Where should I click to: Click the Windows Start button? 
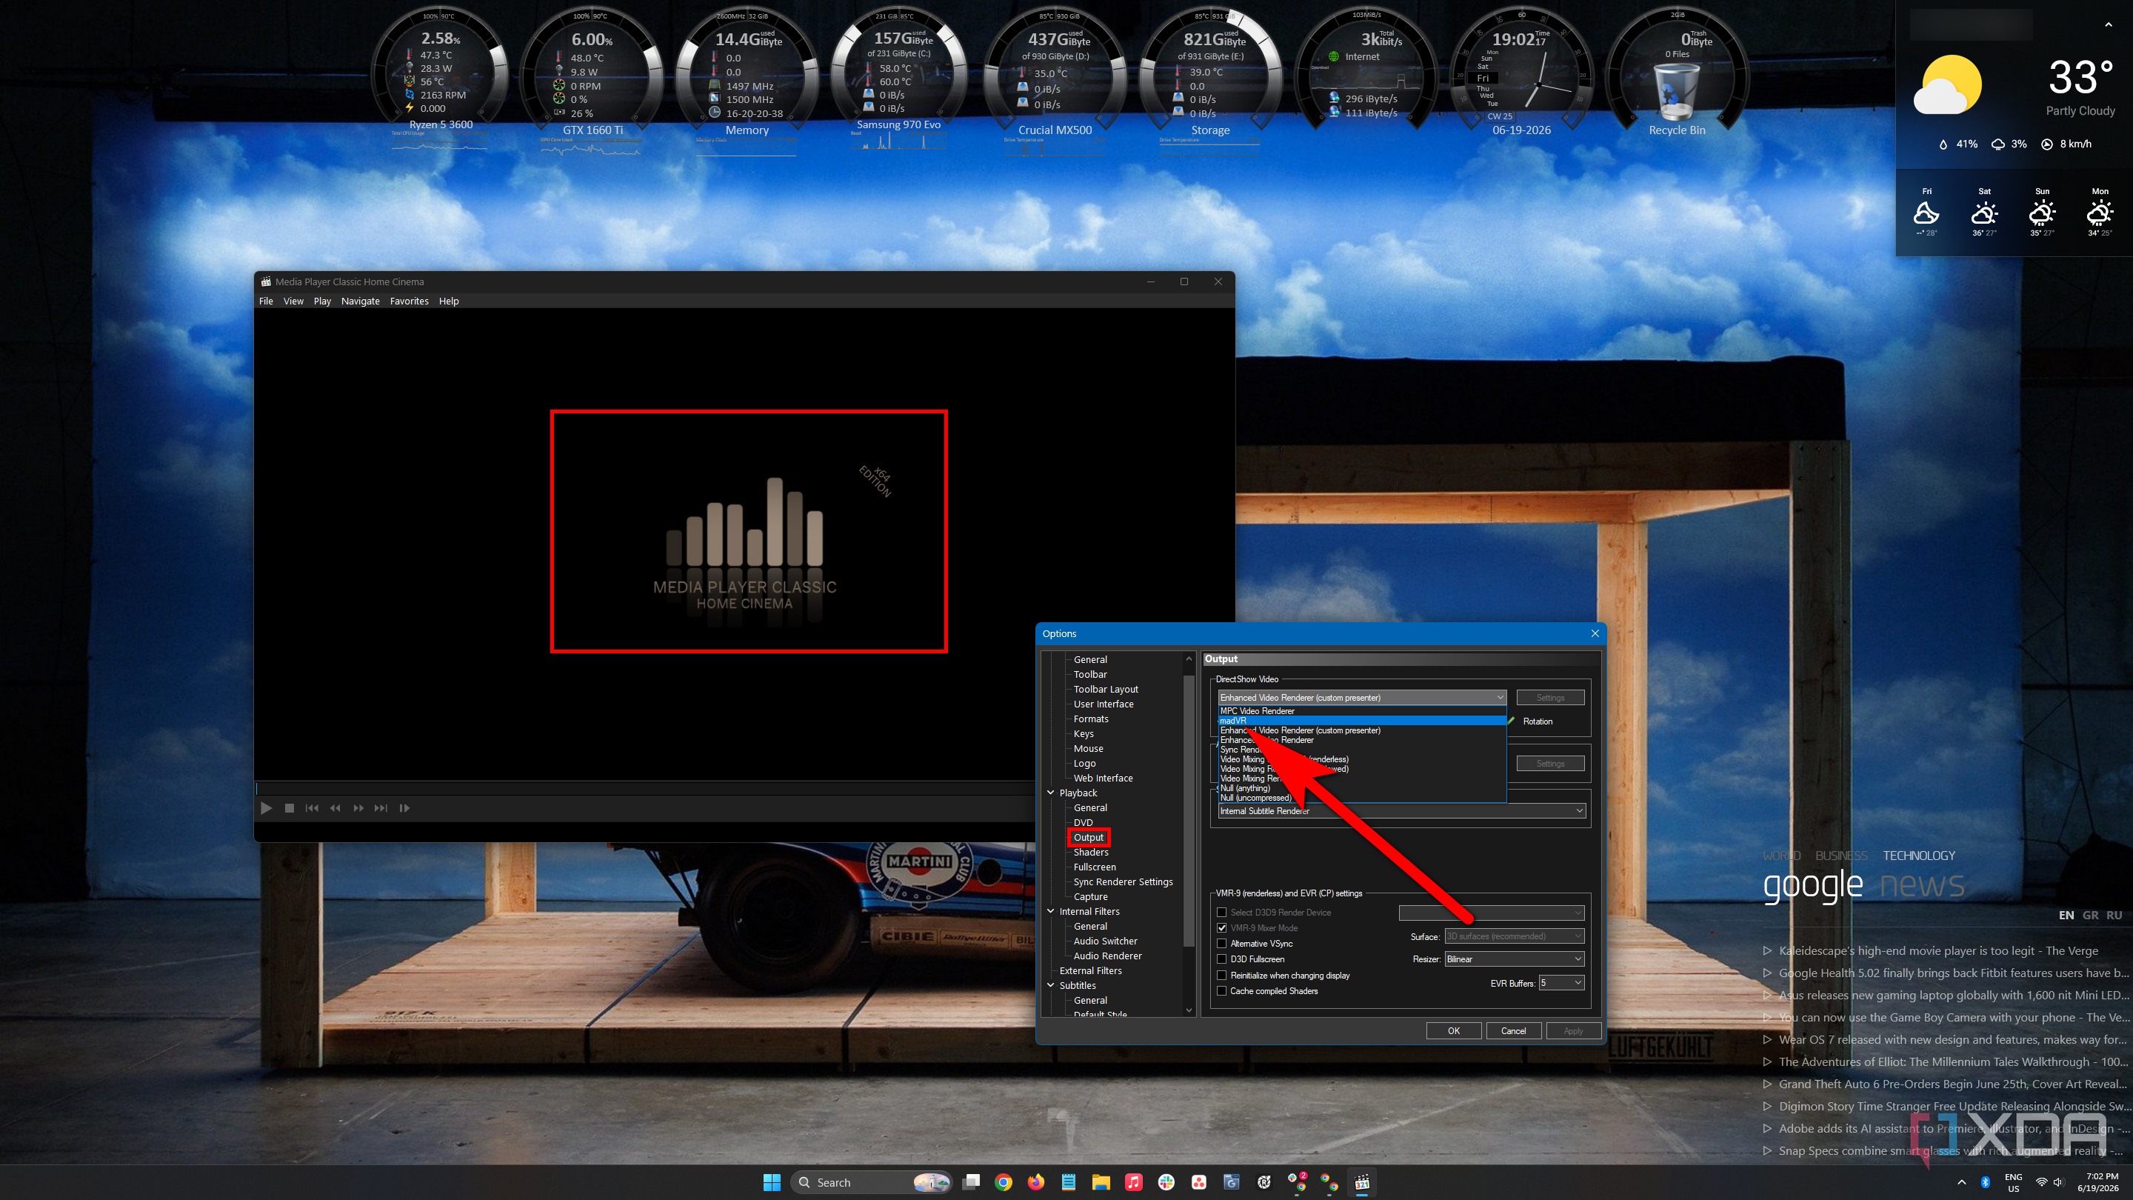point(772,1183)
